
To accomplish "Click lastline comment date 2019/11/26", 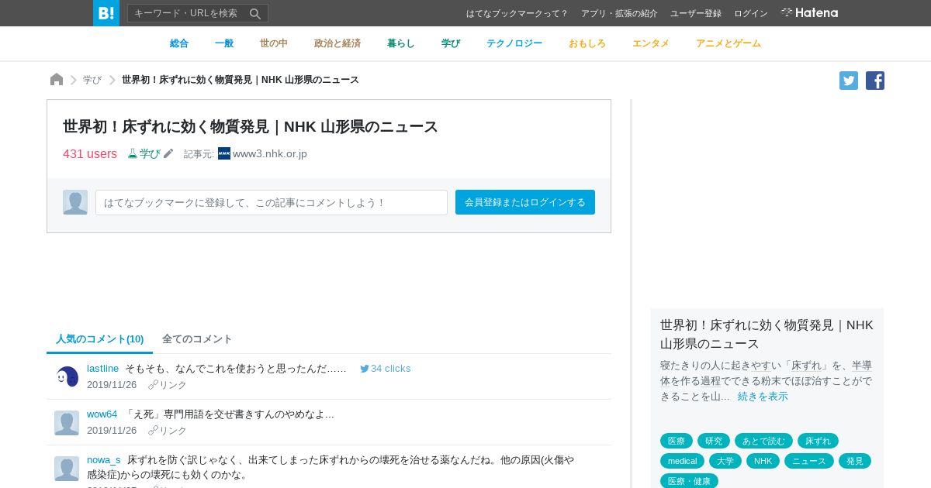I will pos(112,385).
